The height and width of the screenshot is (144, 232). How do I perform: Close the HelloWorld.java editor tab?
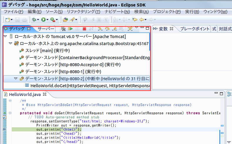tap(45, 94)
